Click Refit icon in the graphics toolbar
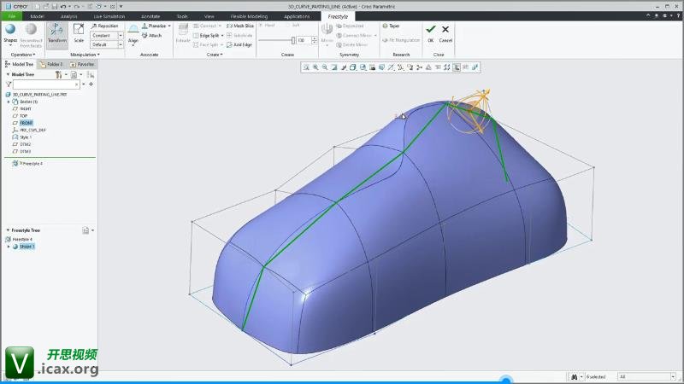684x384 pixels. tap(306, 67)
